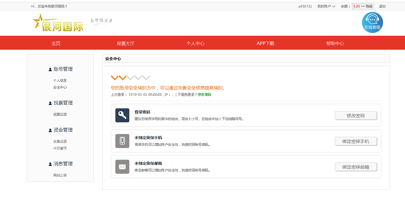Open the 在线客服 customer service icon
Screen dimensions: 405x222
click(372, 22)
